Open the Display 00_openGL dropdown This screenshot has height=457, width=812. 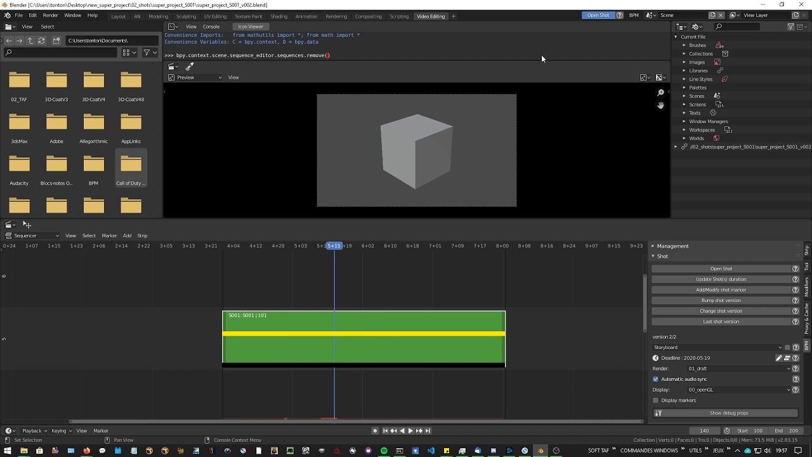pos(739,390)
